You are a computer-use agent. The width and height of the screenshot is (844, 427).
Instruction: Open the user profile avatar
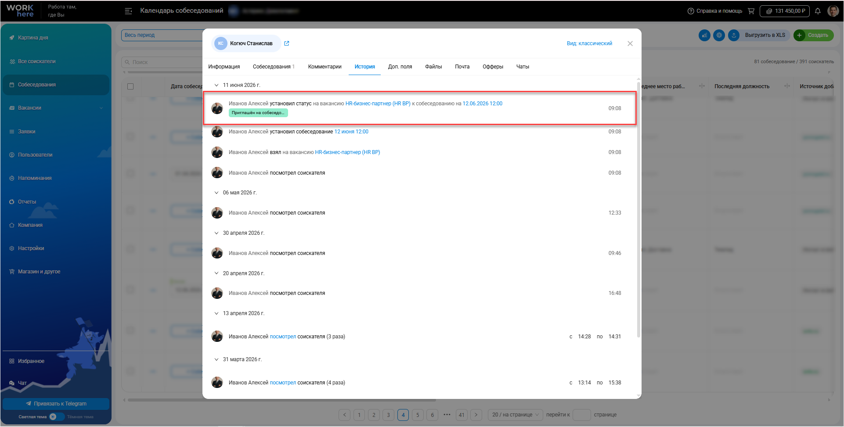(833, 11)
